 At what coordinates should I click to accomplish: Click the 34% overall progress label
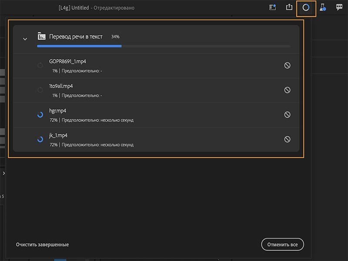(115, 36)
